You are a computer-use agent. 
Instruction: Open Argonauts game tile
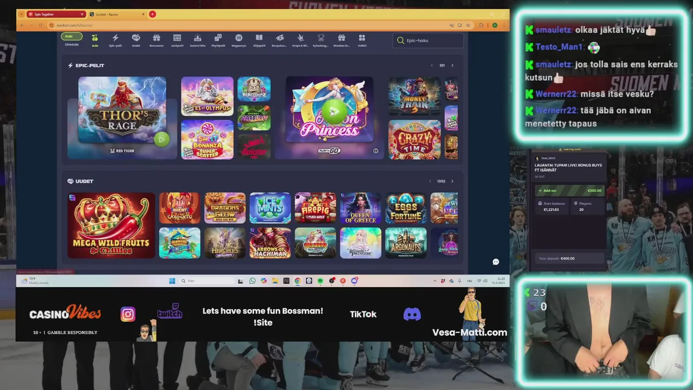click(406, 243)
